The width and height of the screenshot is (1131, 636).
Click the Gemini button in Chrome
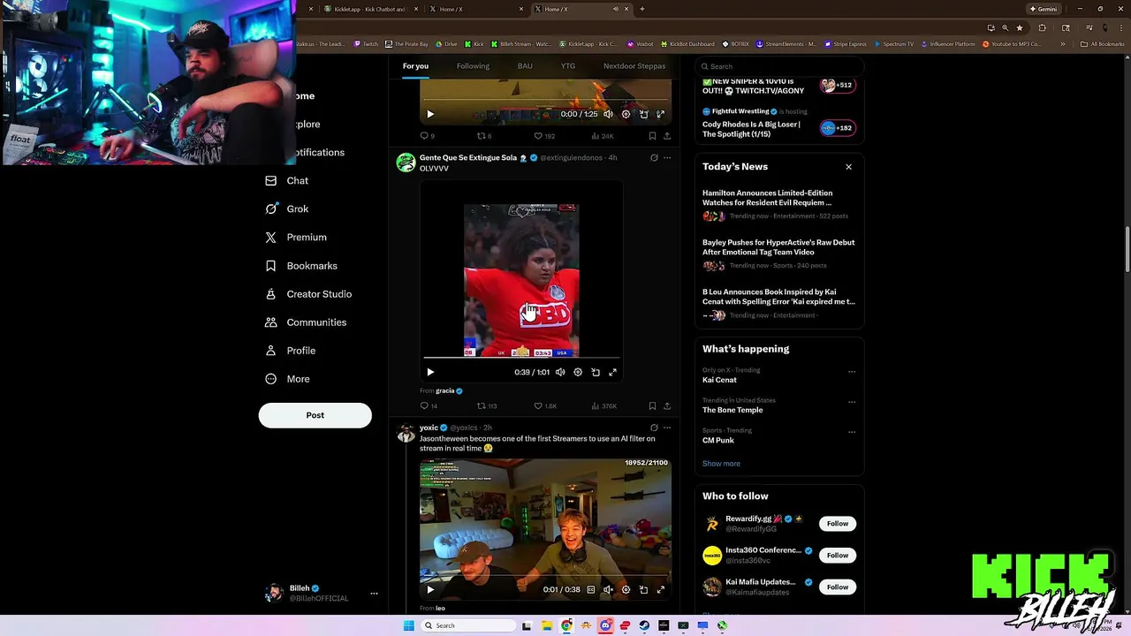(x=1044, y=9)
